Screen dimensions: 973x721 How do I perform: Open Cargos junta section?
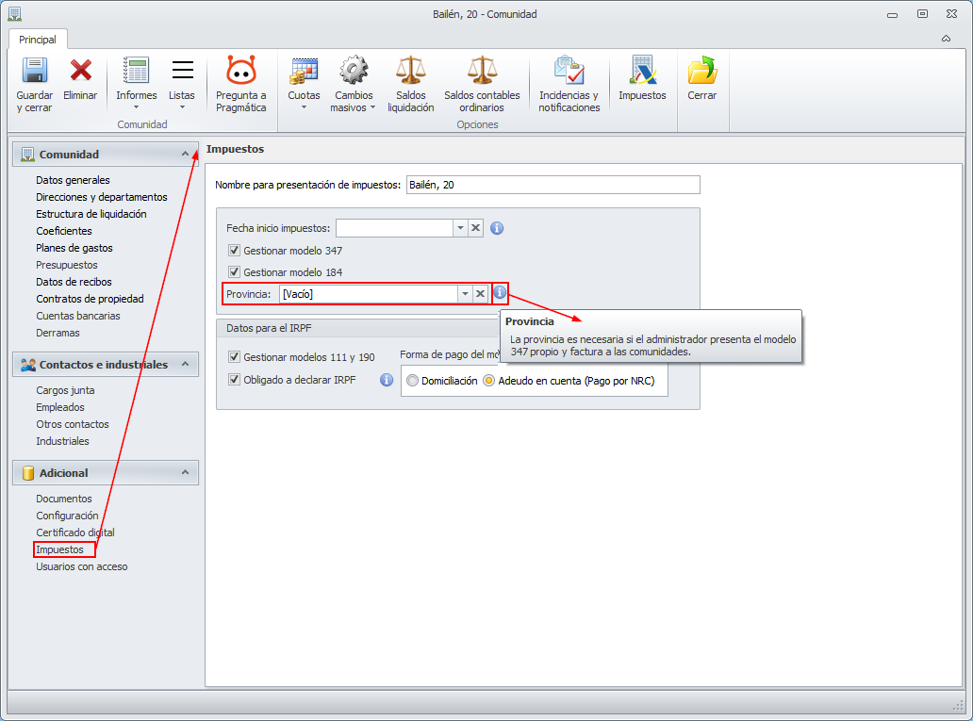65,390
